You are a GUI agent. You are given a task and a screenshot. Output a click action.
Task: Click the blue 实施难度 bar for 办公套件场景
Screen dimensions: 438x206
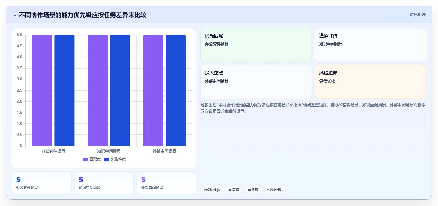click(x=64, y=90)
